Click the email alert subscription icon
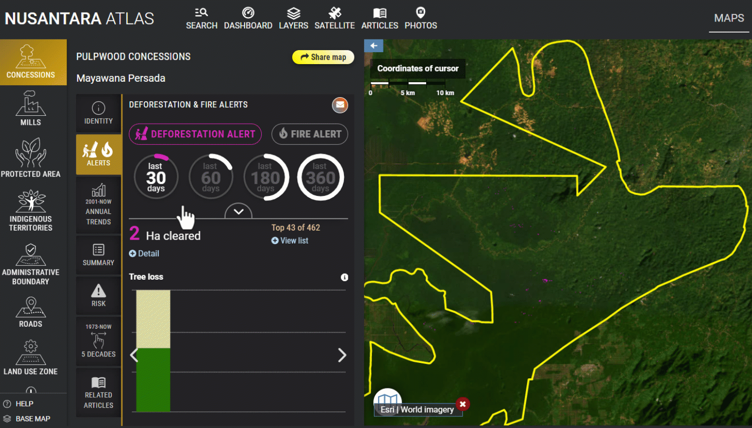 [340, 105]
